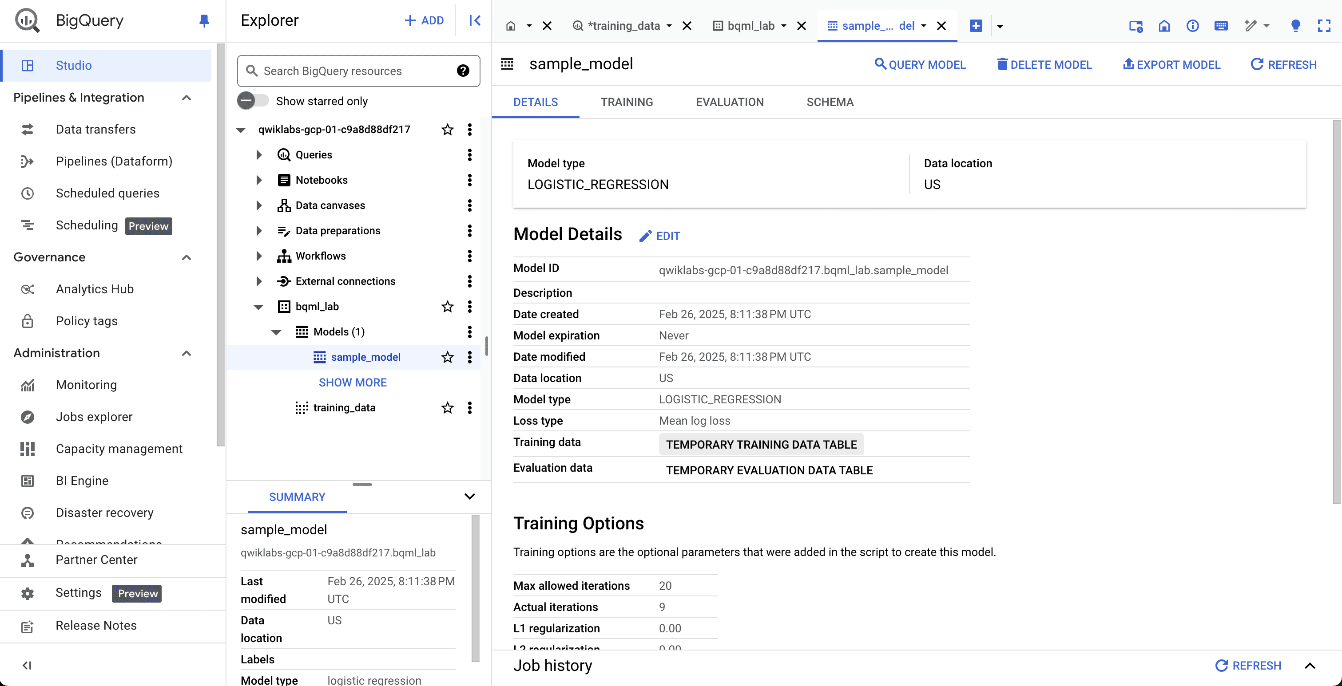Create new query with plus icon
1342x686 pixels.
pos(976,25)
